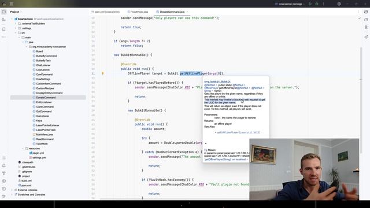The width and height of the screenshot is (370, 208).
Task: Open the hamburger main menu
Action: [12, 4]
